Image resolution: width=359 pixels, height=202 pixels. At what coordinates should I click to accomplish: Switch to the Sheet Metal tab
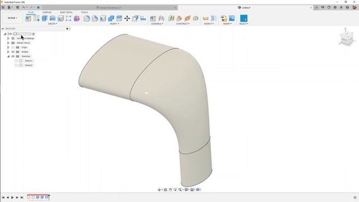tap(66, 12)
